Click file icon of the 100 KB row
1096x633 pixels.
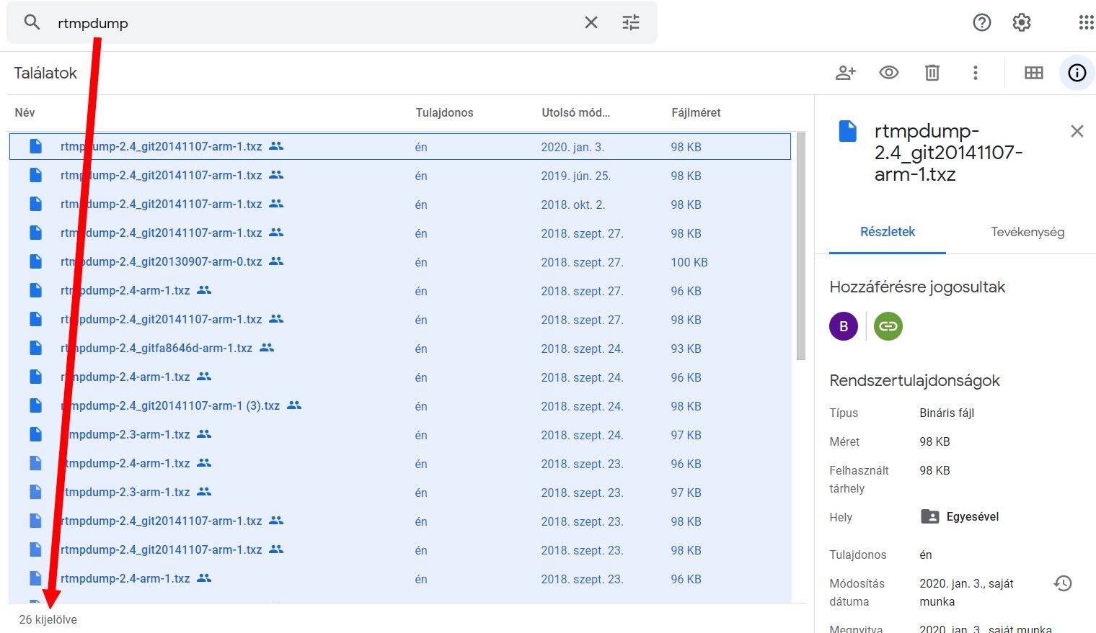(x=35, y=261)
